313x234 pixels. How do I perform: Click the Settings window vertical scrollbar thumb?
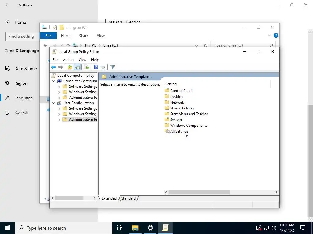pyautogui.click(x=311, y=160)
